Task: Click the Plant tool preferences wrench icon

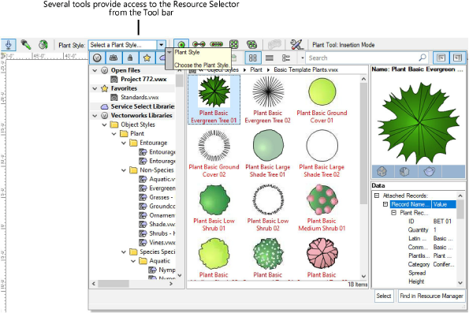Action: pos(296,45)
